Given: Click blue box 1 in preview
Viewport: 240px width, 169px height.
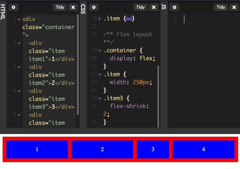Looking at the screenshot, I should coord(37,149).
